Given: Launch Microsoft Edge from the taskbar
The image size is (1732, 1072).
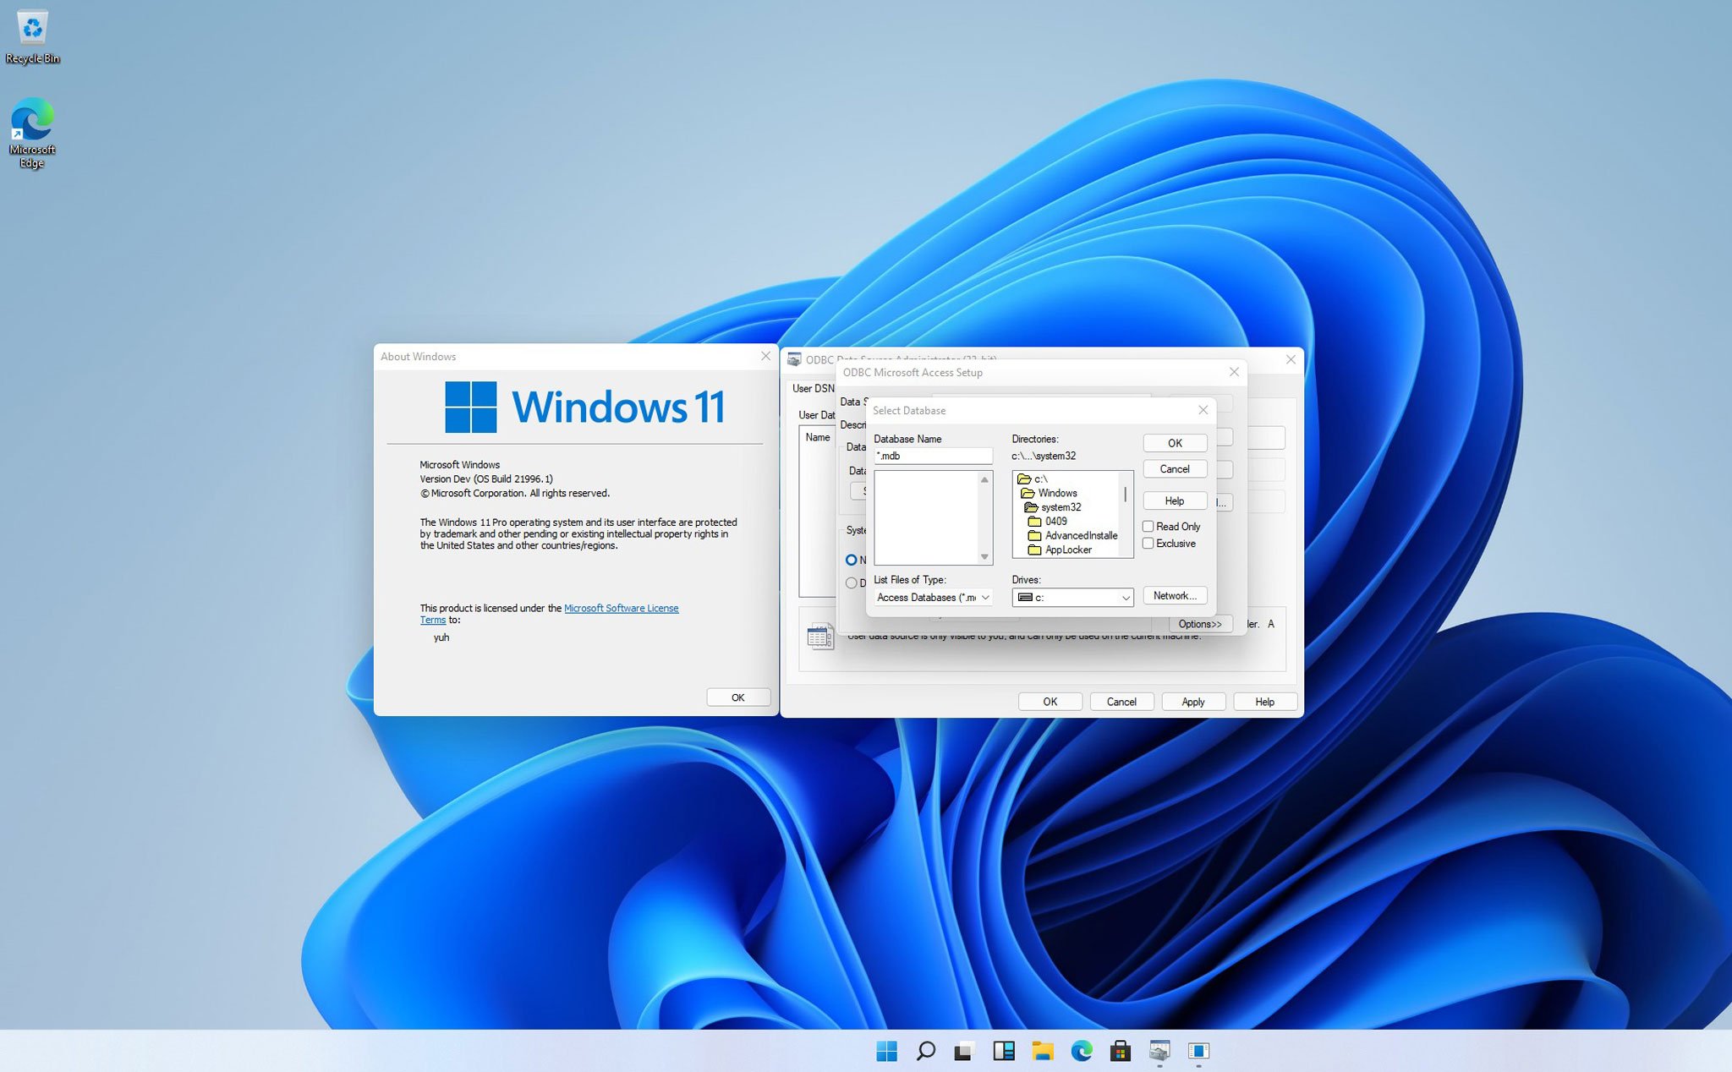Looking at the screenshot, I should [x=1082, y=1051].
